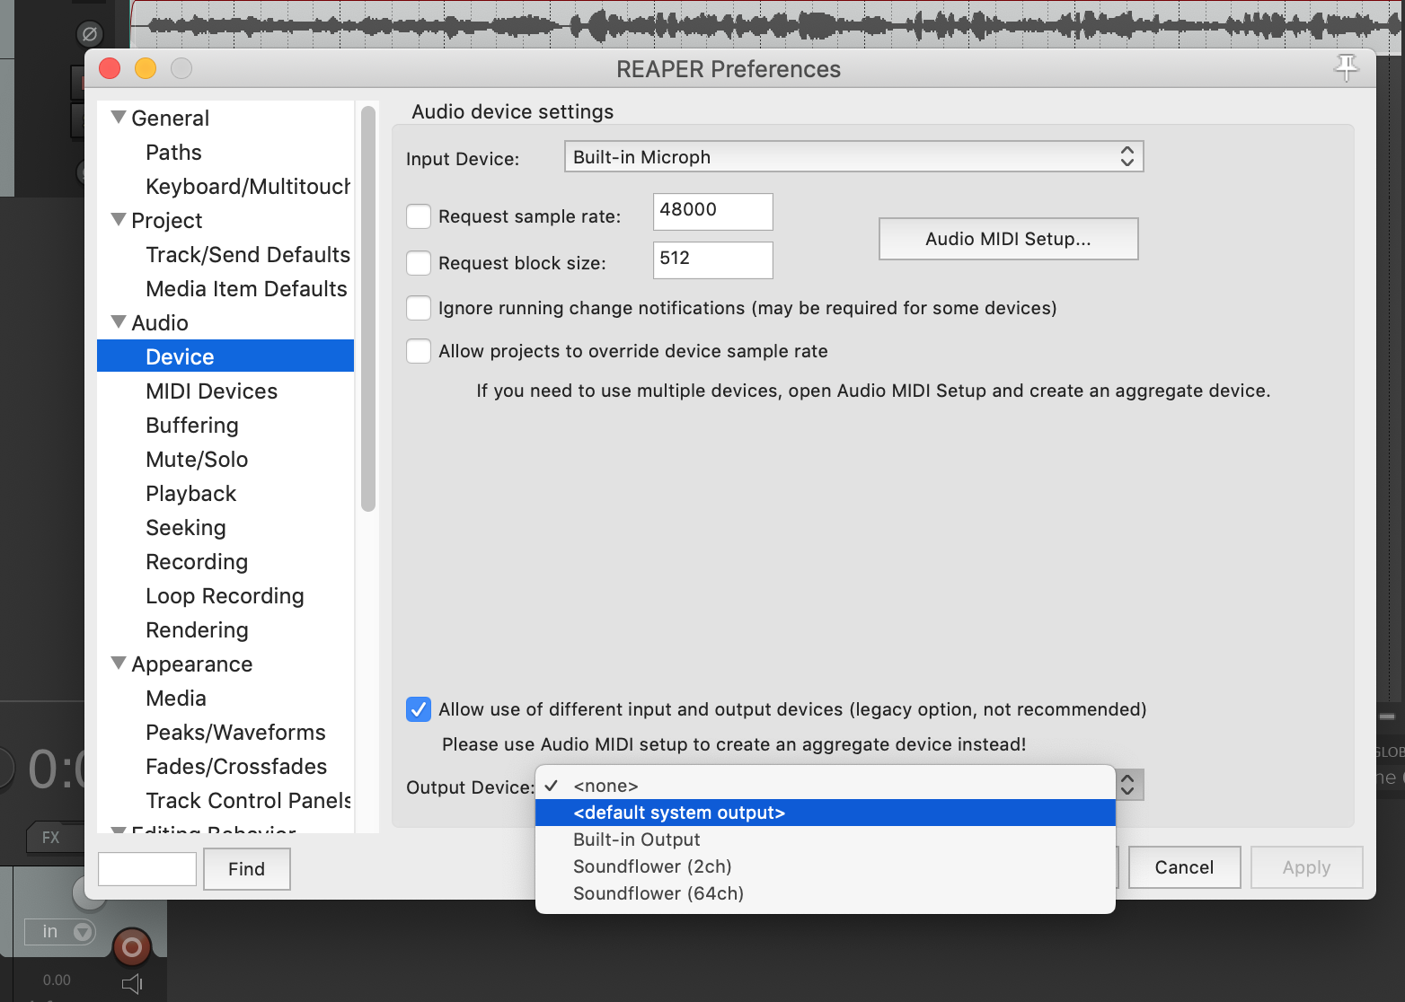Enable 'Ignore running change notifications'
The height and width of the screenshot is (1002, 1405).
[x=419, y=308]
